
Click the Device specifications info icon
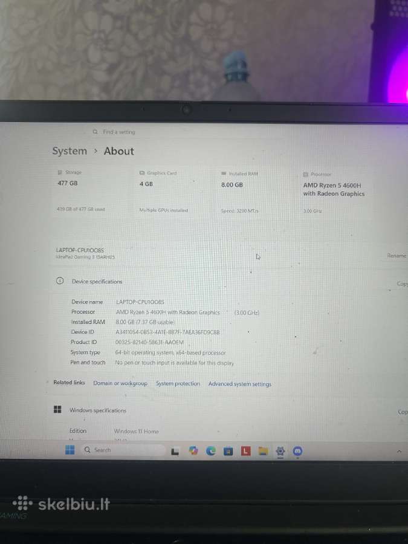[60, 280]
